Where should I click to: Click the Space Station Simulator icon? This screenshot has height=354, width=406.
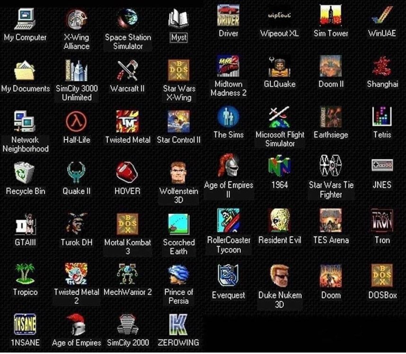tap(128, 18)
